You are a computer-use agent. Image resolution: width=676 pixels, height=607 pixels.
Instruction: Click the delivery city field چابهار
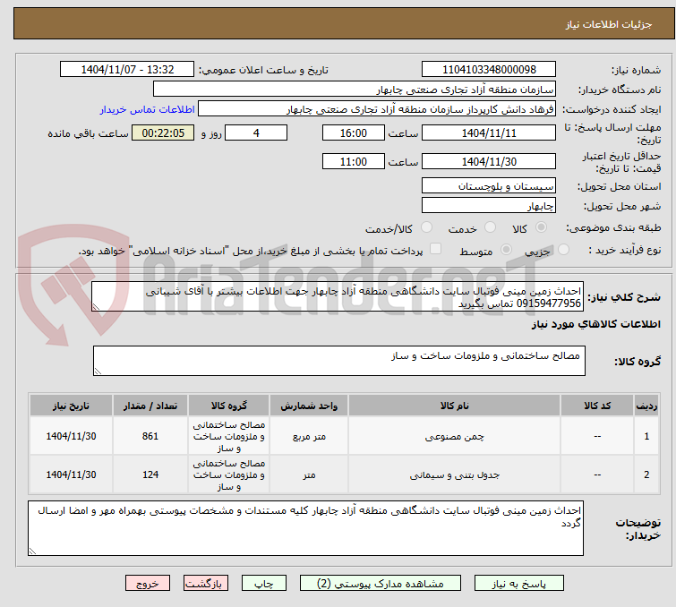(489, 206)
